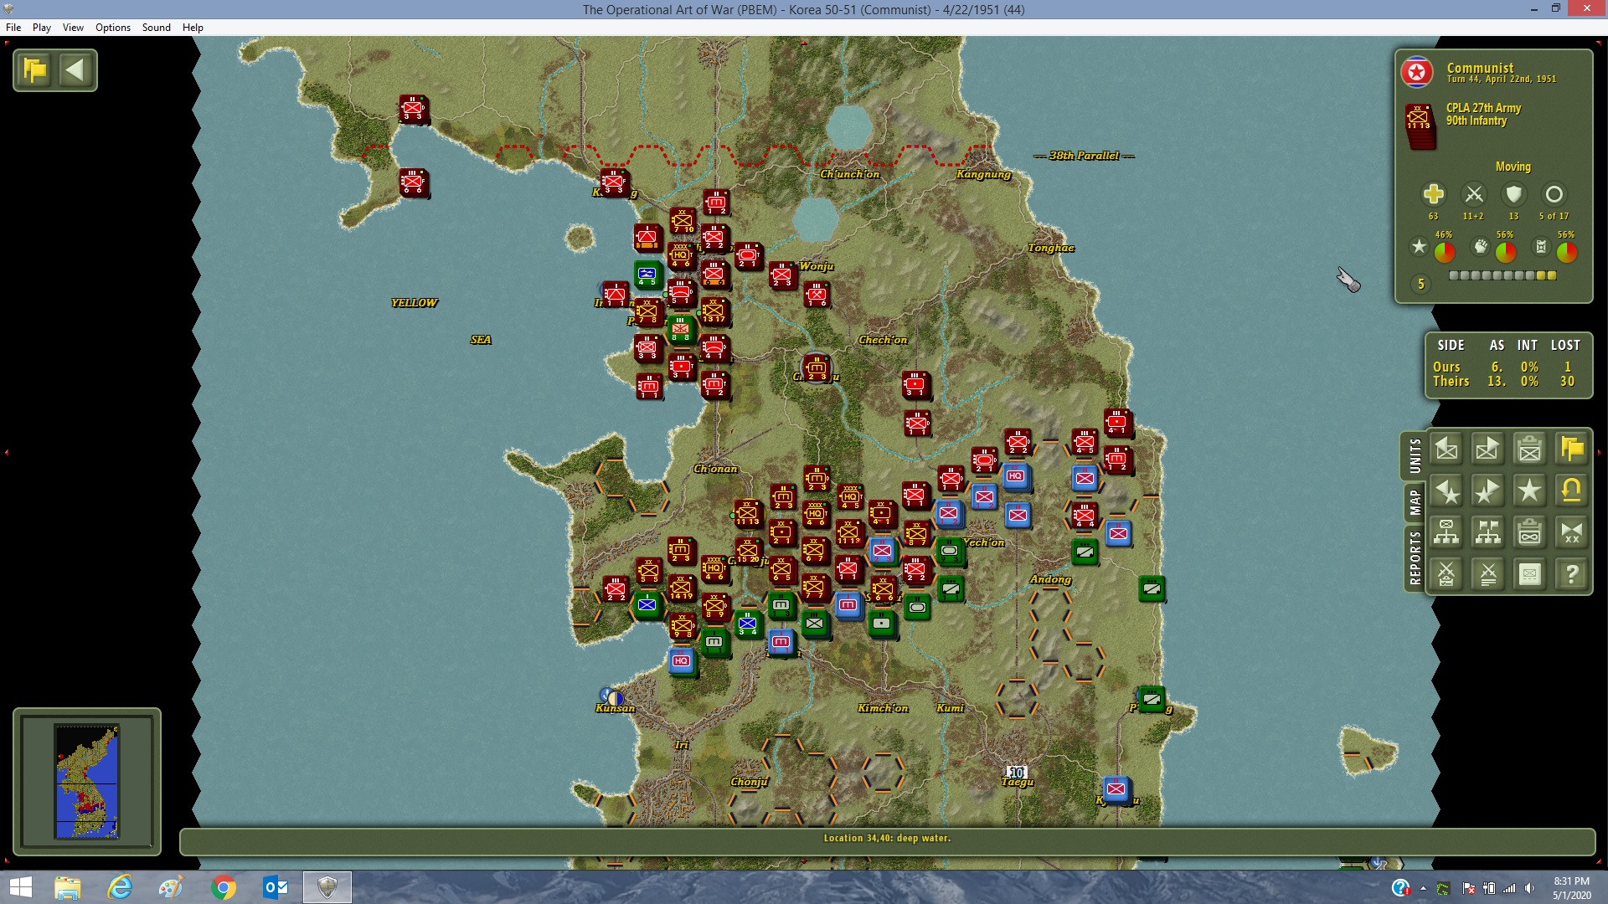Click the fist readiness icon in unit panel

[x=1481, y=247]
